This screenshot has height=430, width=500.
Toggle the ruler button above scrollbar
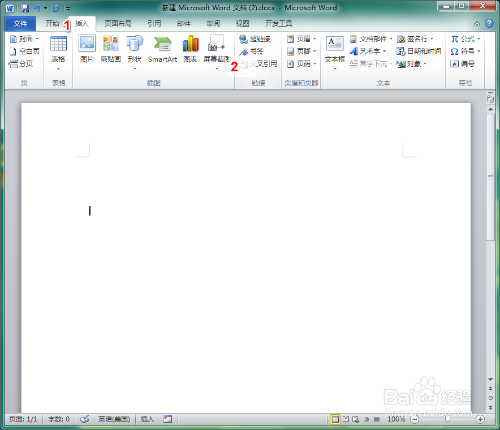[x=490, y=98]
